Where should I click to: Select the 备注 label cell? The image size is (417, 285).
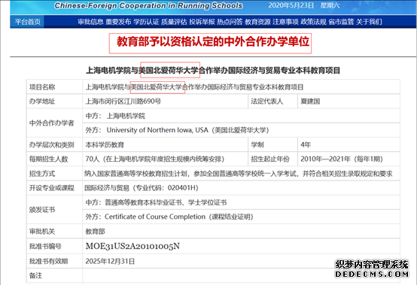point(54,275)
